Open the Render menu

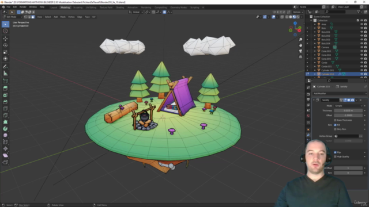(x=23, y=7)
